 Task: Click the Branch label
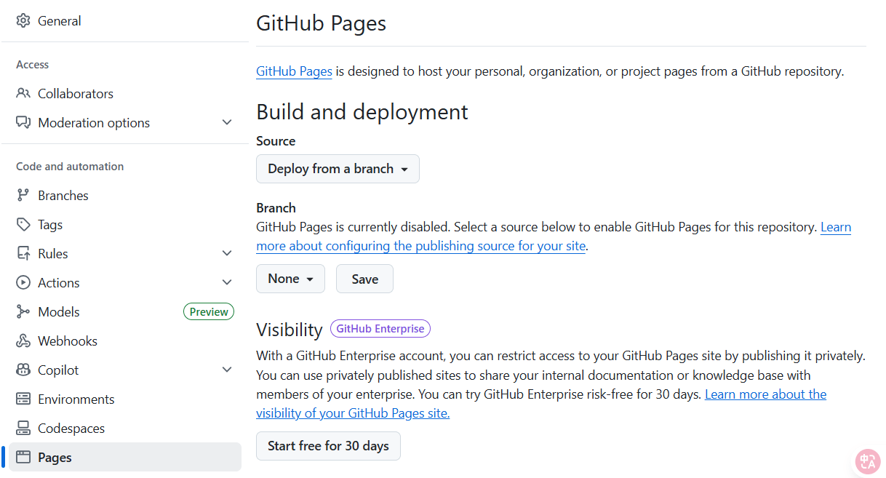coord(276,208)
